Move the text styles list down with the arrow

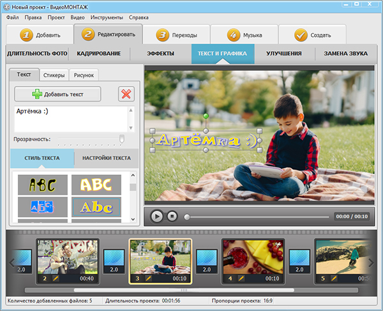click(x=133, y=219)
